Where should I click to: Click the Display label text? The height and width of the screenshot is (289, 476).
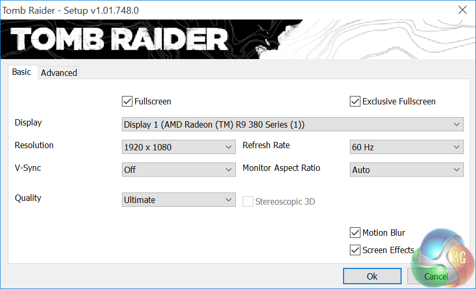click(28, 122)
